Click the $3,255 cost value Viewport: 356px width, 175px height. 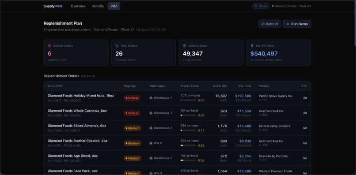[x=245, y=156]
